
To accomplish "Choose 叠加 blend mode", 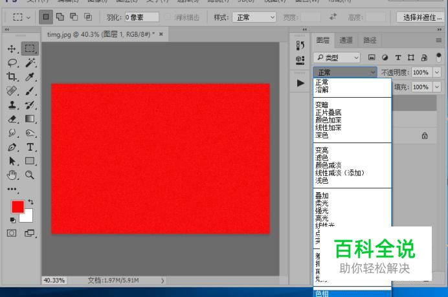I will coord(322,195).
